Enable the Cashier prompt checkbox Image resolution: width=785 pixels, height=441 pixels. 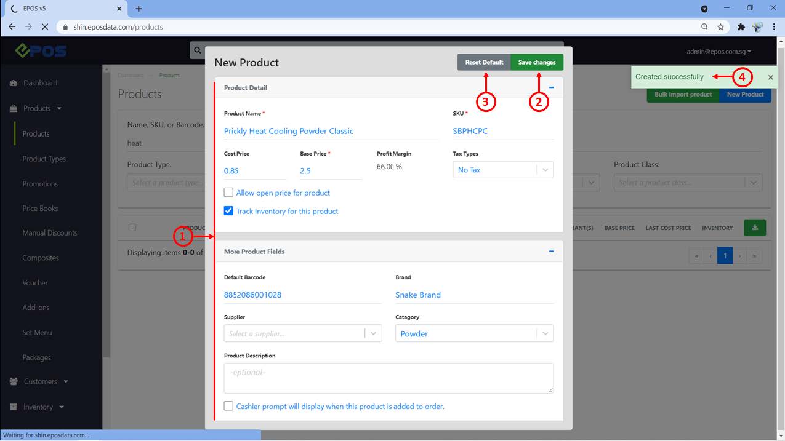pyautogui.click(x=228, y=406)
